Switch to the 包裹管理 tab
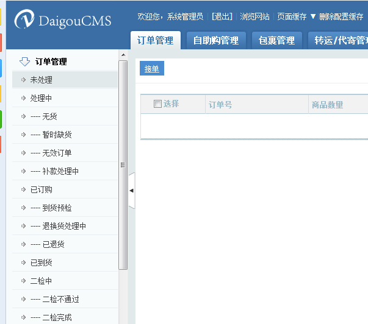Viewport: 368px width, 324px height. click(x=277, y=40)
